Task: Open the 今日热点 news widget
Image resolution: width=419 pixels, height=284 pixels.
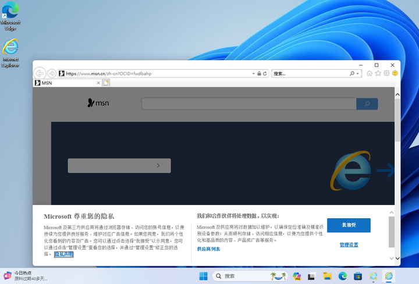Action: point(26,276)
